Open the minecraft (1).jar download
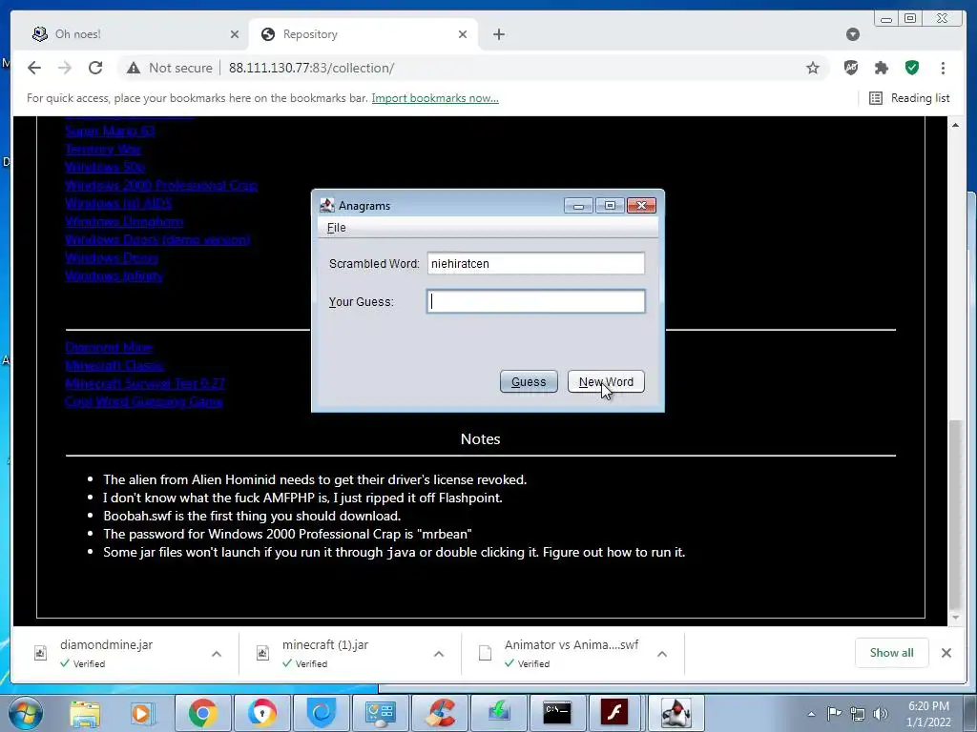The height and width of the screenshot is (732, 977). (324, 645)
